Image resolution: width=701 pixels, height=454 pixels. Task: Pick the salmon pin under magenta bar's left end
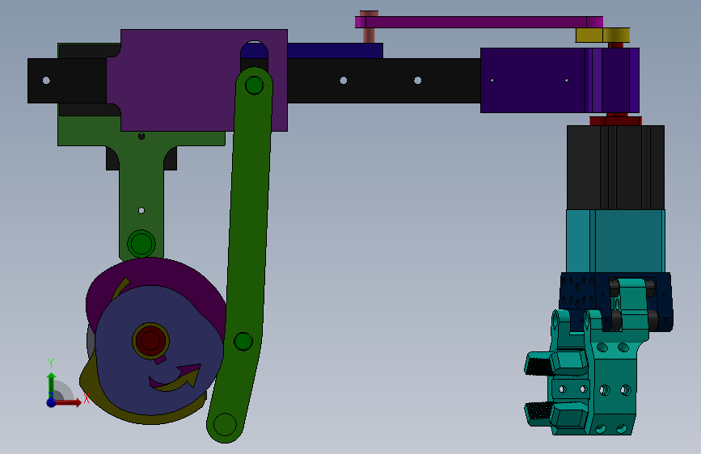pyautogui.click(x=369, y=36)
